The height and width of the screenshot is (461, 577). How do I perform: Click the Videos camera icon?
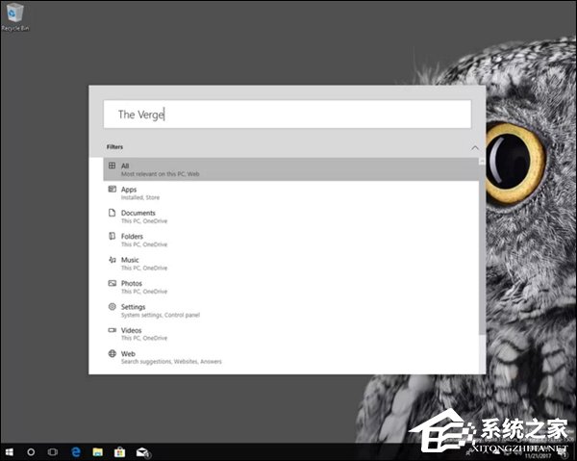113,330
